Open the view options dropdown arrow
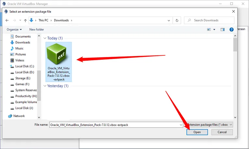Screen dimensions: 249x149 click(x=214, y=29)
